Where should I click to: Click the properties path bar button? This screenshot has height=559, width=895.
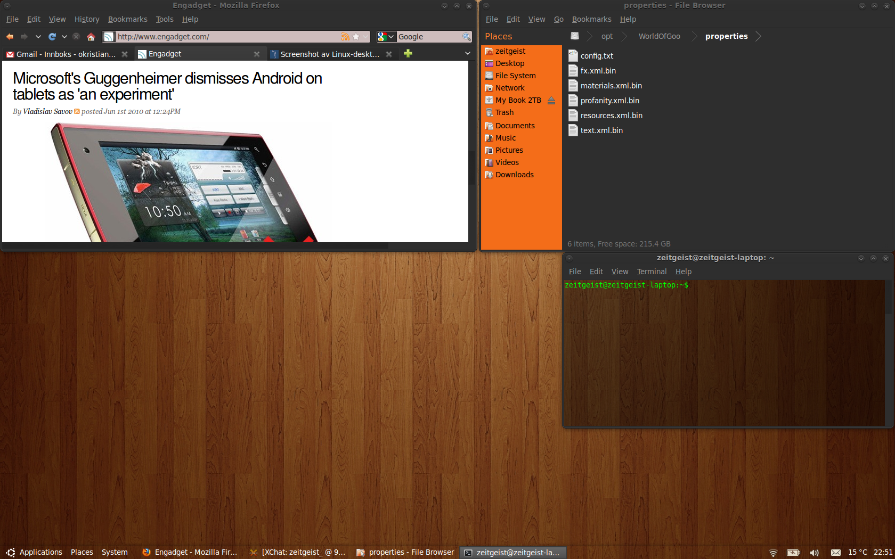(x=727, y=36)
